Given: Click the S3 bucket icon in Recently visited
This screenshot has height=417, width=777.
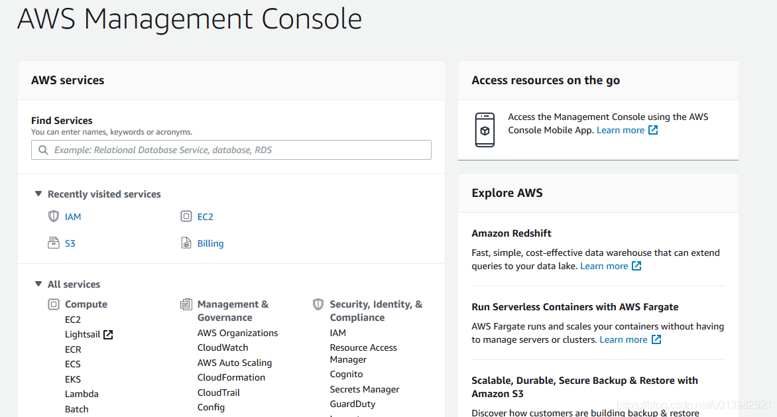Looking at the screenshot, I should [x=53, y=243].
